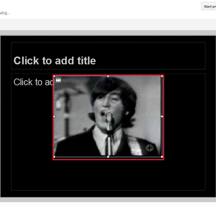Click the gray toolbar strip above the slide
Image resolution: width=216 pixels, height=216 pixels.
pyautogui.click(x=108, y=25)
